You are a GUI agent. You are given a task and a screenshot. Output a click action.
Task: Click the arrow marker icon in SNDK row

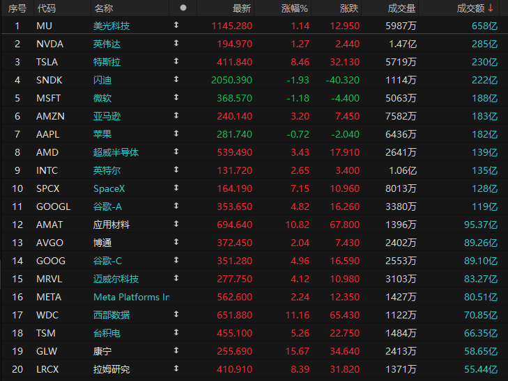point(176,79)
